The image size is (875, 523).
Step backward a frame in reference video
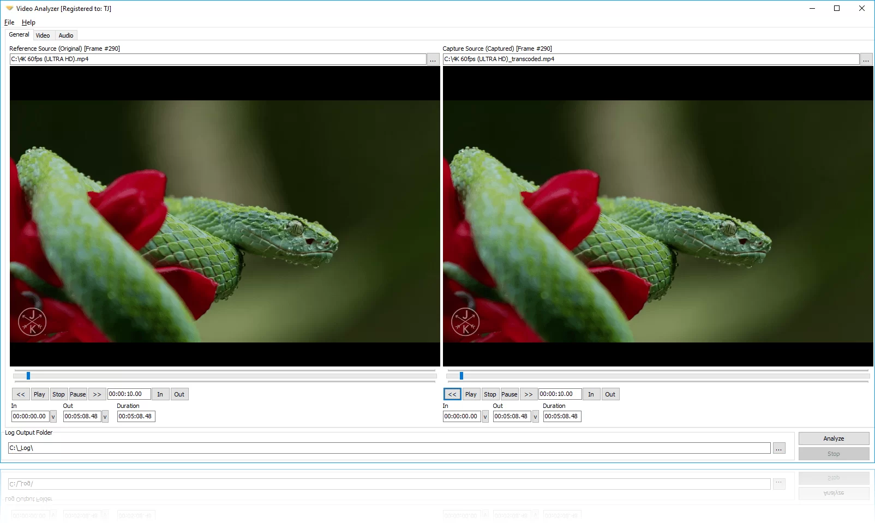tap(20, 394)
